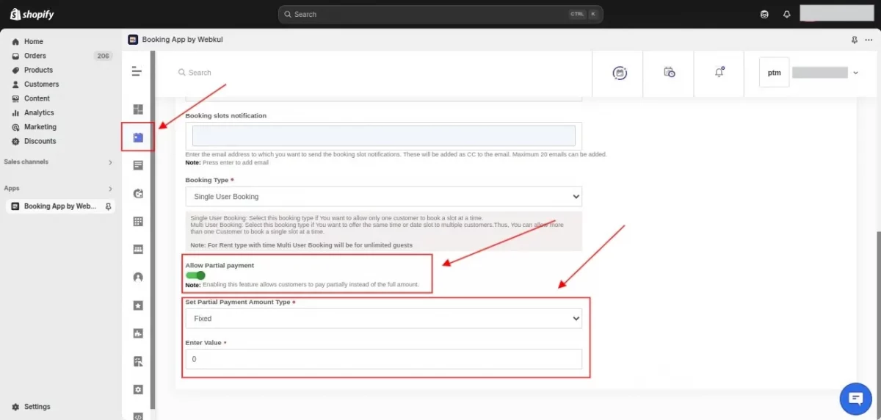The height and width of the screenshot is (420, 881).
Task: Click the Booking App by Webkul header icon
Action: click(132, 40)
